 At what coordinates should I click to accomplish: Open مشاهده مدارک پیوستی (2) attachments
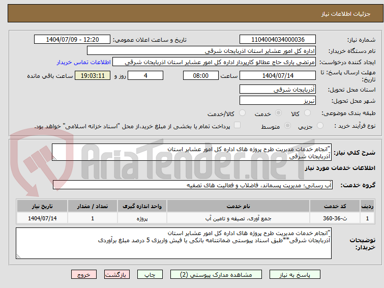216,275
